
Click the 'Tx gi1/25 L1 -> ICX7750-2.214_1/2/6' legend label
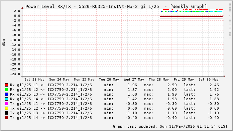coord(51,104)
